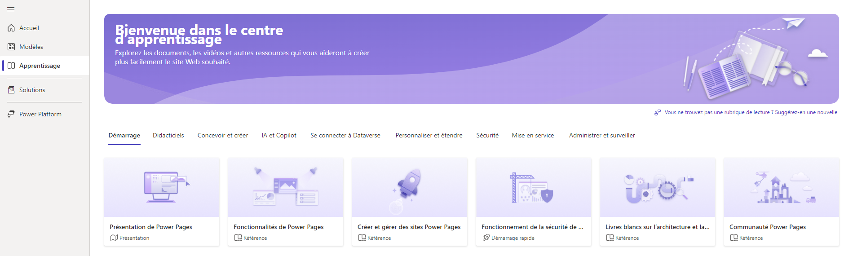The width and height of the screenshot is (853, 256).
Task: Click the Modèles grid icon
Action: (11, 47)
